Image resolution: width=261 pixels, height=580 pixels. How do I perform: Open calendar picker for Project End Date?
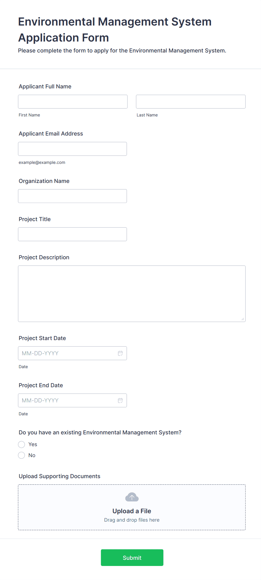click(120, 400)
